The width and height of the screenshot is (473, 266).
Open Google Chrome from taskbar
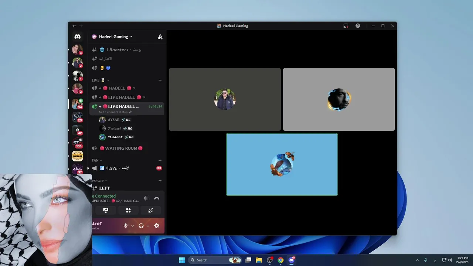click(280, 260)
